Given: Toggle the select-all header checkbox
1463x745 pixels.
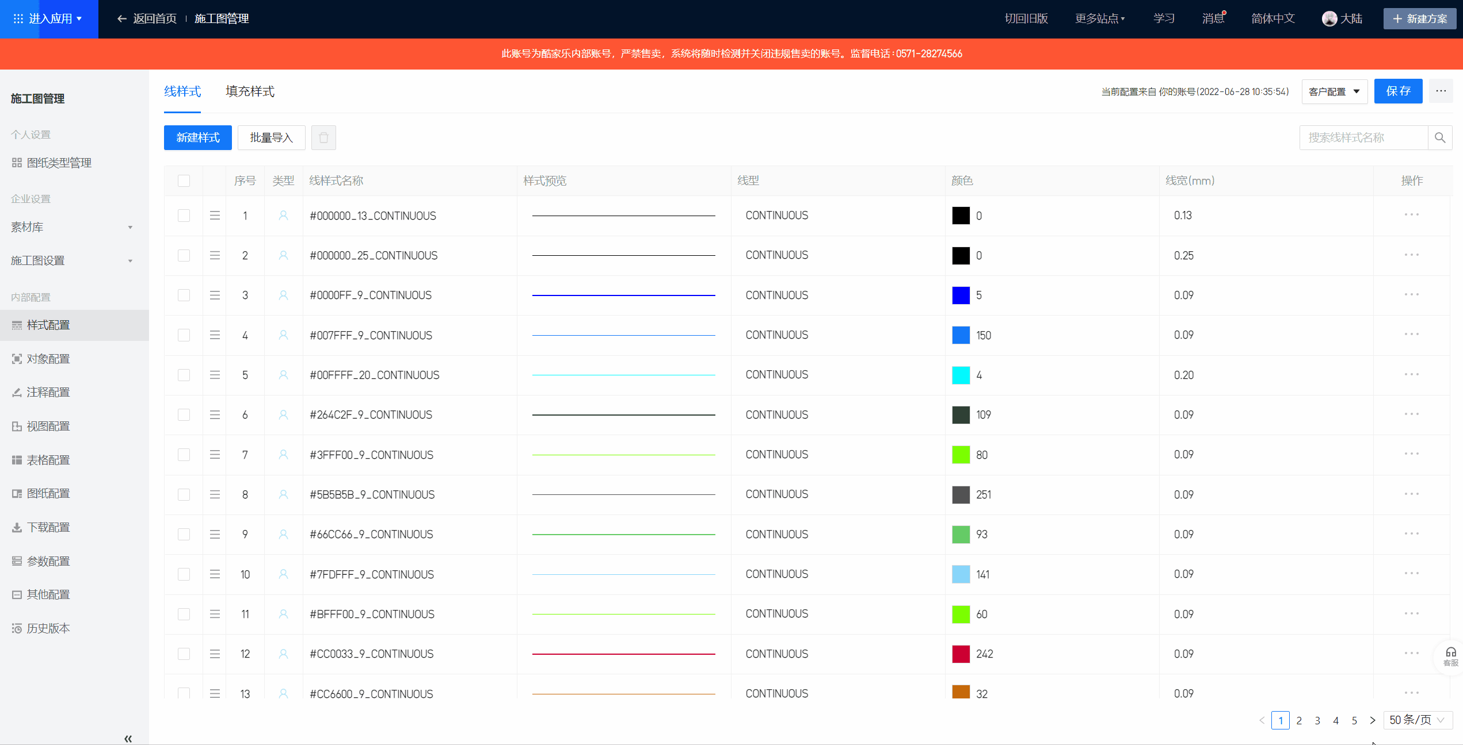Looking at the screenshot, I should [184, 181].
